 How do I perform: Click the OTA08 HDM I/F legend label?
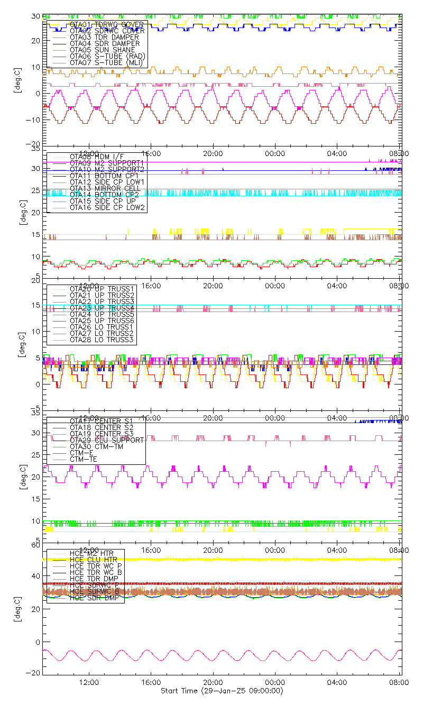click(96, 156)
